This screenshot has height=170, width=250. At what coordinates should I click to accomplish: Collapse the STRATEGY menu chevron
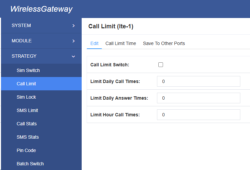73,56
